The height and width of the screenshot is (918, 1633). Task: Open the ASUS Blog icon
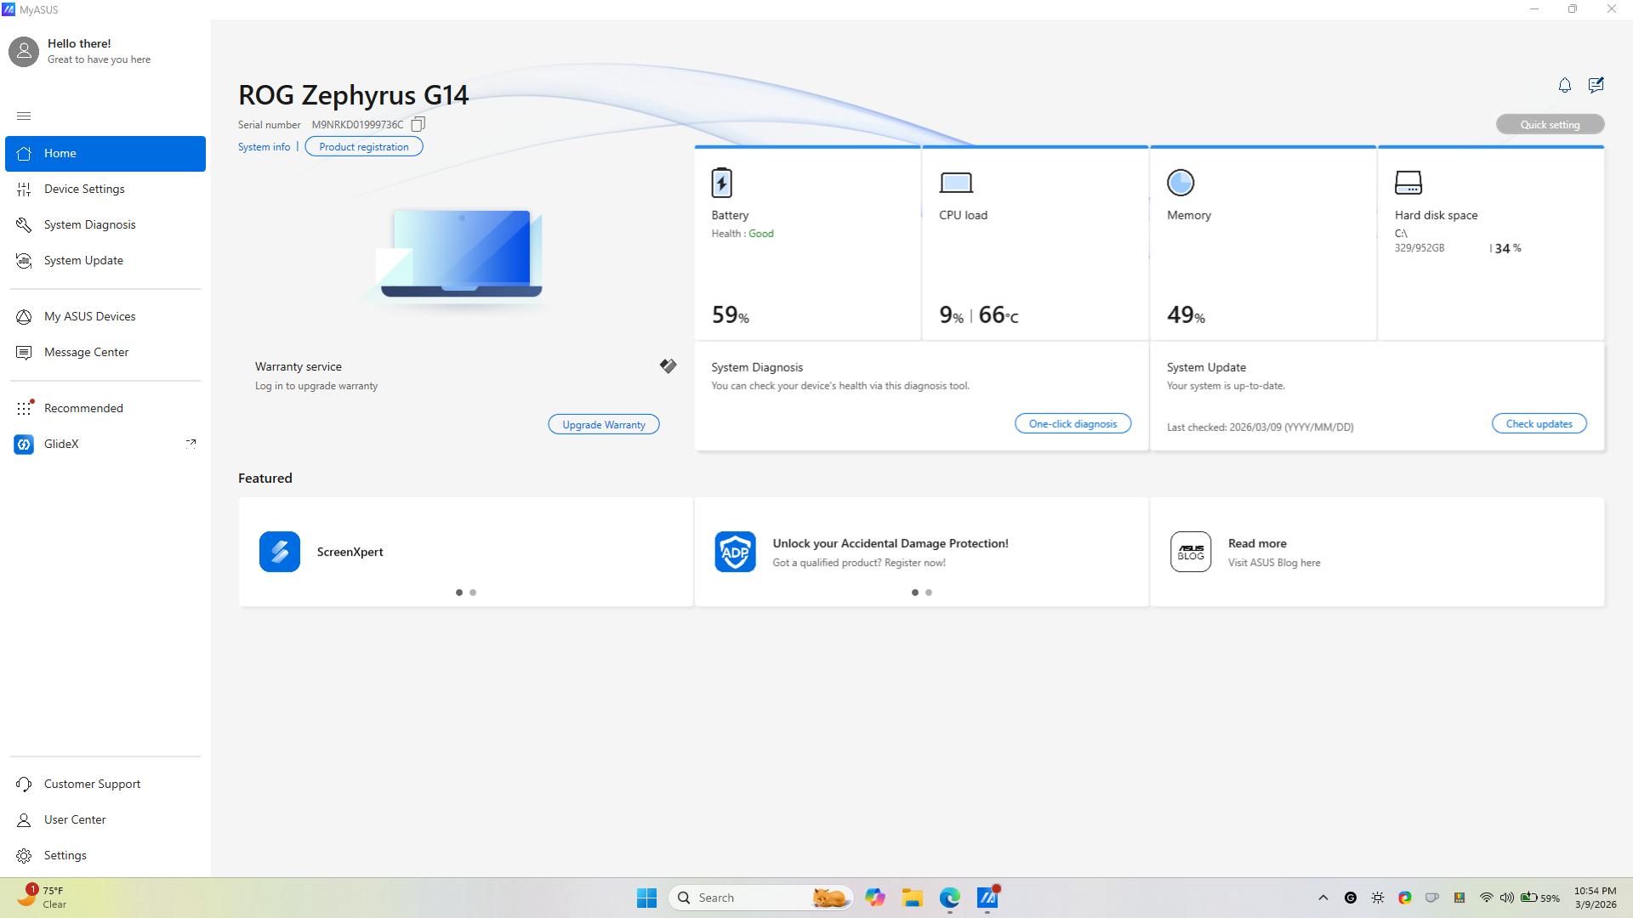tap(1190, 552)
